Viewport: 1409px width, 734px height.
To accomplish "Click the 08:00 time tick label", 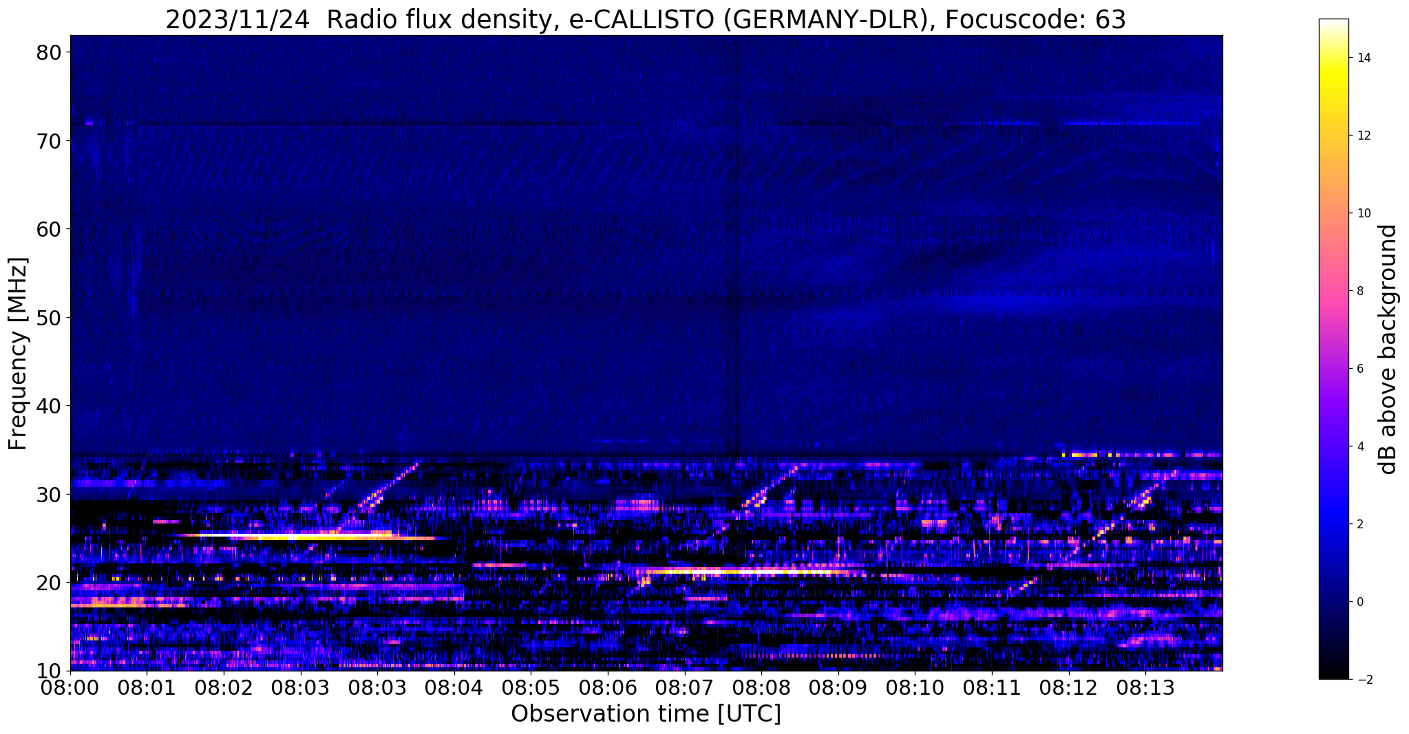I will click(70, 688).
